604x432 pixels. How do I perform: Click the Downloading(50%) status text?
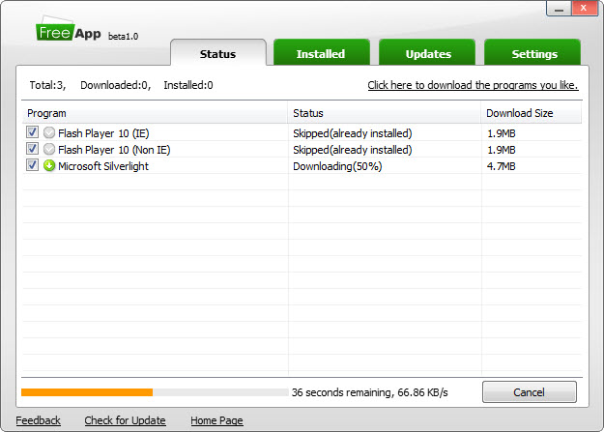point(337,166)
